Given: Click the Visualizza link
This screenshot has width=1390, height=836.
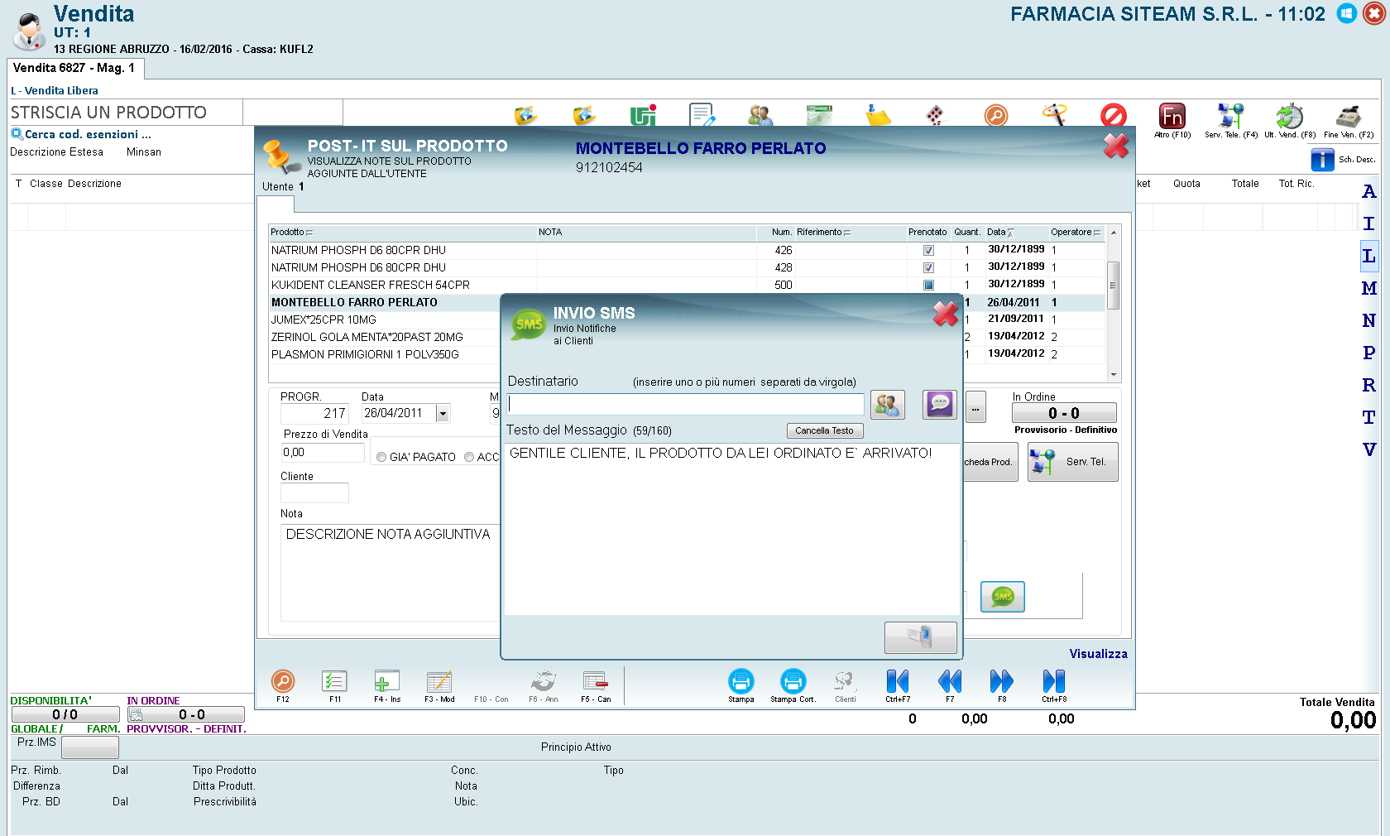Looking at the screenshot, I should click(1098, 654).
